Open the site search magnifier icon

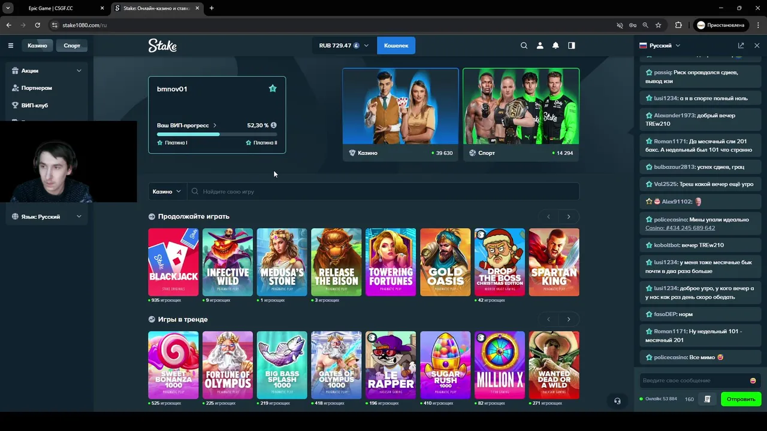click(x=524, y=45)
